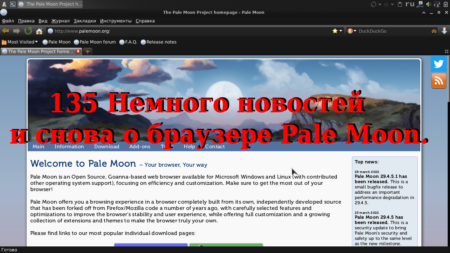The height and width of the screenshot is (253, 450).
Task: Click the 'Top news:' heading
Action: [367, 162]
